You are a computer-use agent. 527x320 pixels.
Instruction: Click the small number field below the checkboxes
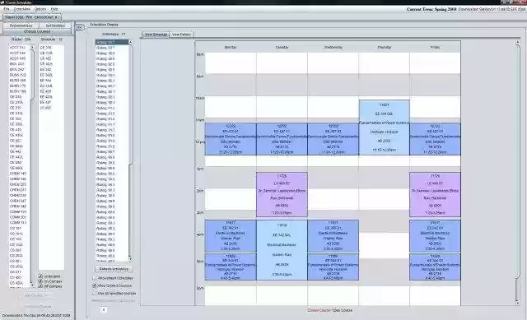click(x=104, y=310)
